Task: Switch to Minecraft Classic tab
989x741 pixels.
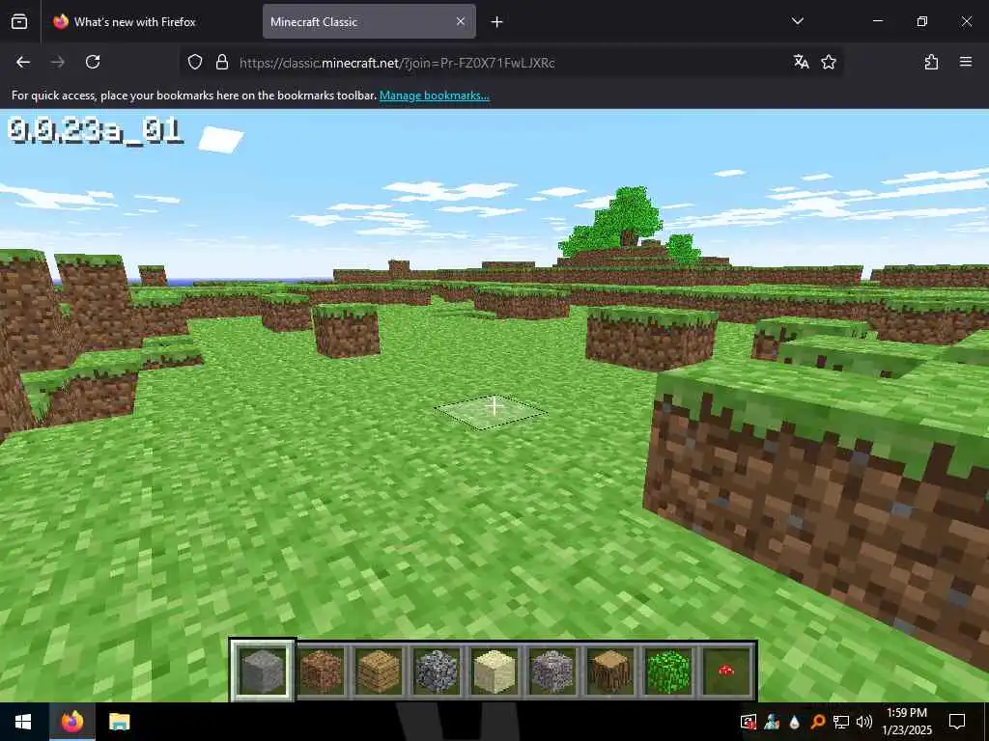Action: [x=369, y=21]
